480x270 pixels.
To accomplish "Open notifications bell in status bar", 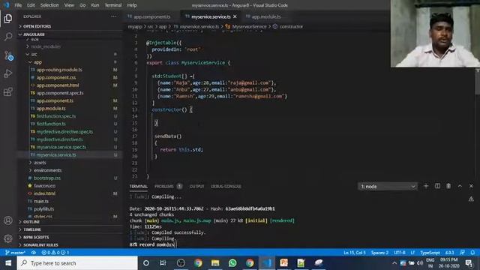I will (x=472, y=253).
